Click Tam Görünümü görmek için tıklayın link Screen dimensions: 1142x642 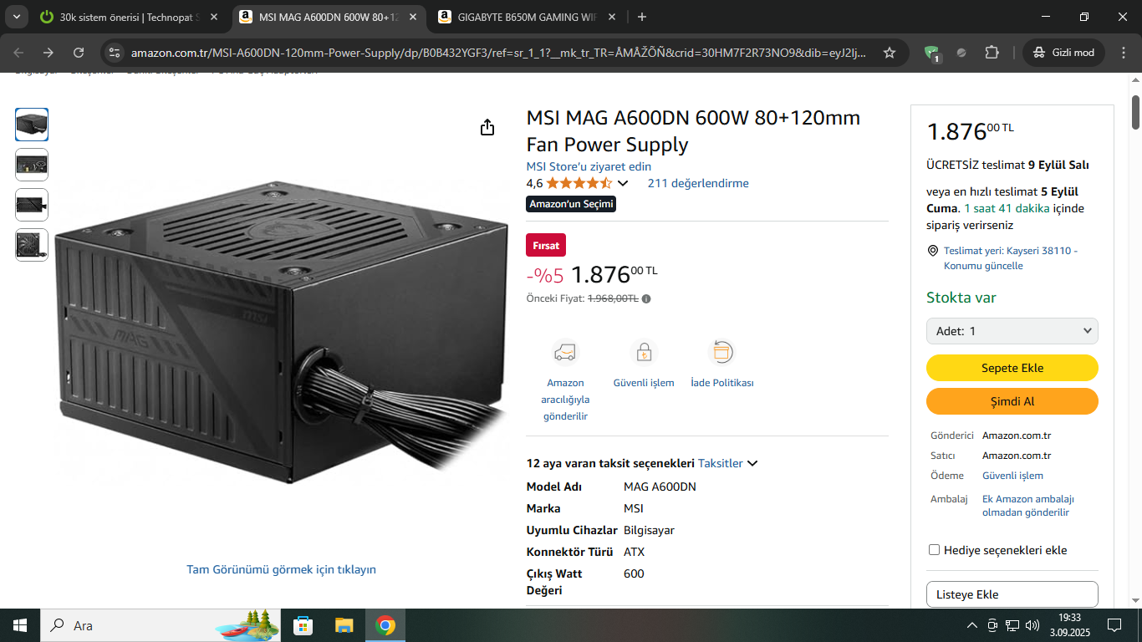click(x=282, y=569)
